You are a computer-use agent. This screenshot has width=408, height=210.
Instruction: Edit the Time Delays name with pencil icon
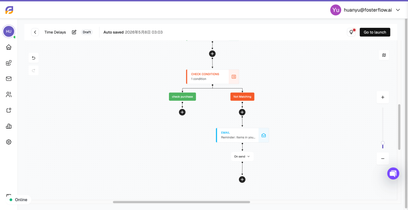74,32
